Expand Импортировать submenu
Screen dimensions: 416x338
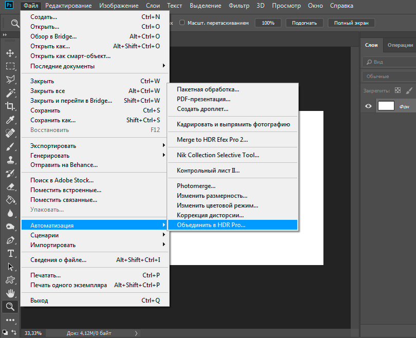click(95, 245)
